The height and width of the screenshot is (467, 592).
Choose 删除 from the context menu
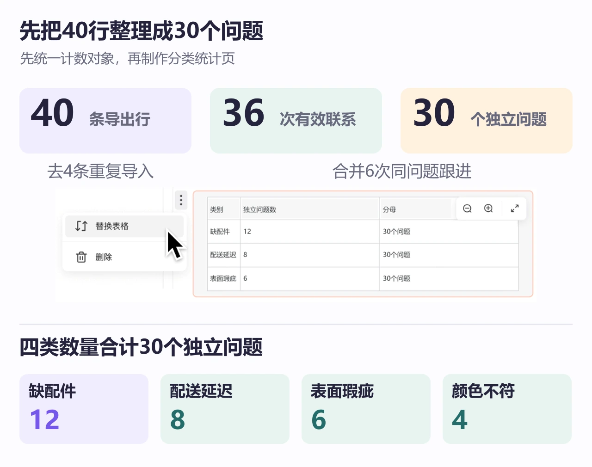[x=124, y=257]
